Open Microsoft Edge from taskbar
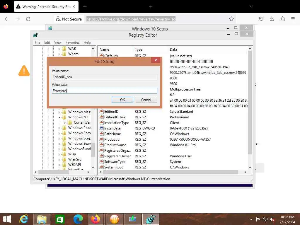The height and width of the screenshot is (225, 300). [x=78, y=219]
